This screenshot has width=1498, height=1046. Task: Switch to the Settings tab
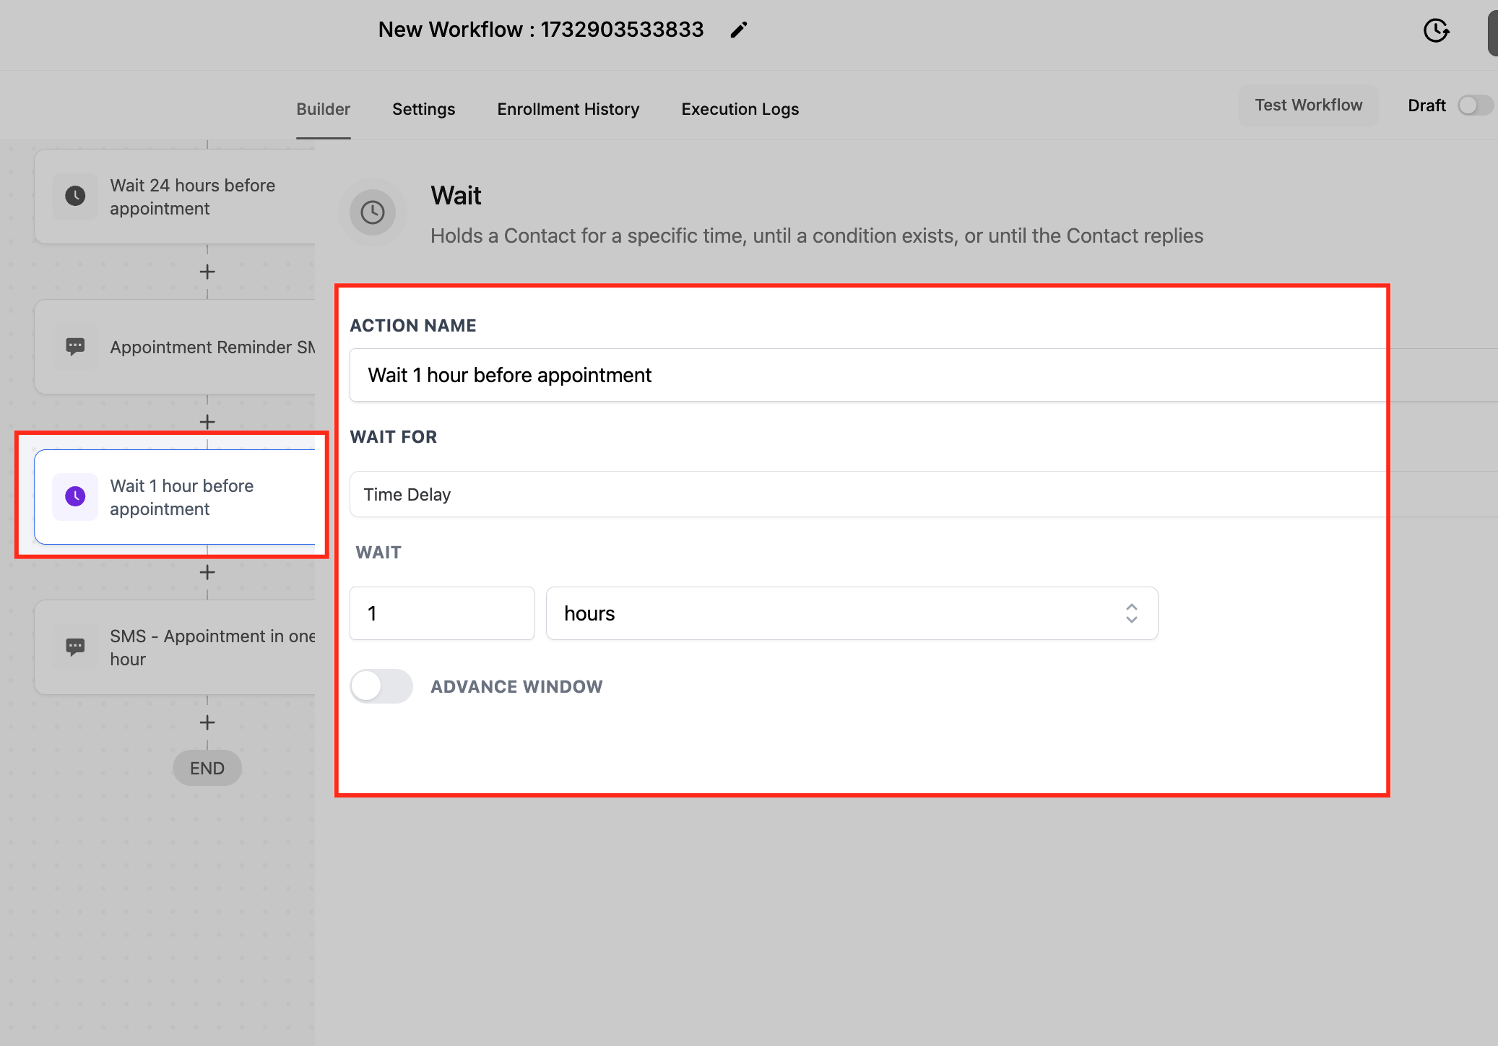click(423, 109)
